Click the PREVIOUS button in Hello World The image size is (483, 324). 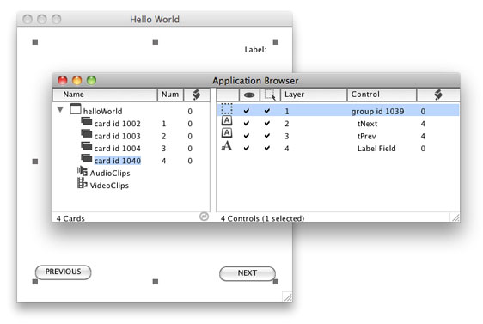click(63, 272)
